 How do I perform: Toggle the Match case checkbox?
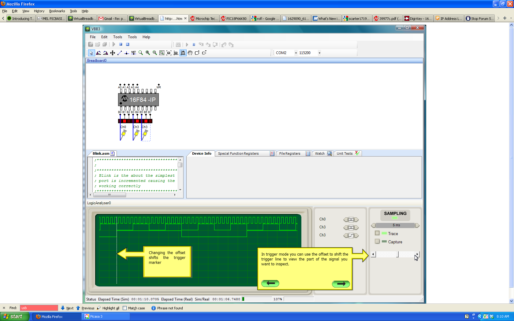tap(125, 308)
